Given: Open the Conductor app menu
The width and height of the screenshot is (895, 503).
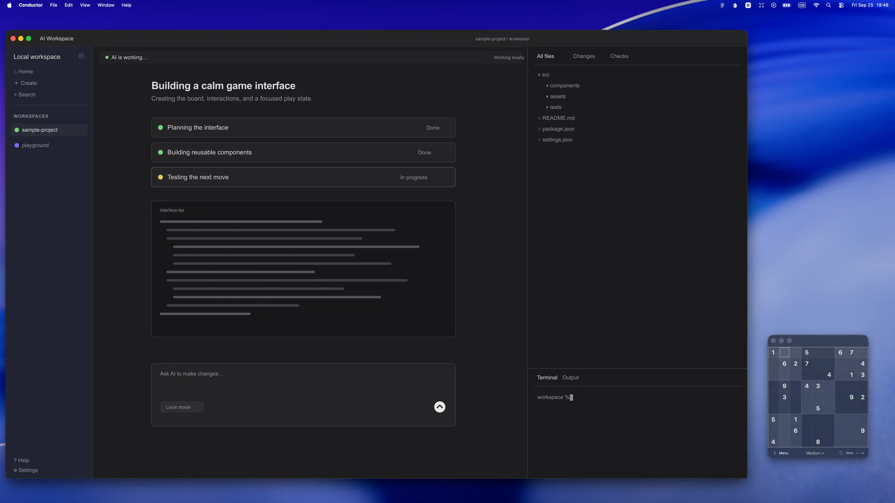Looking at the screenshot, I should pyautogui.click(x=31, y=5).
